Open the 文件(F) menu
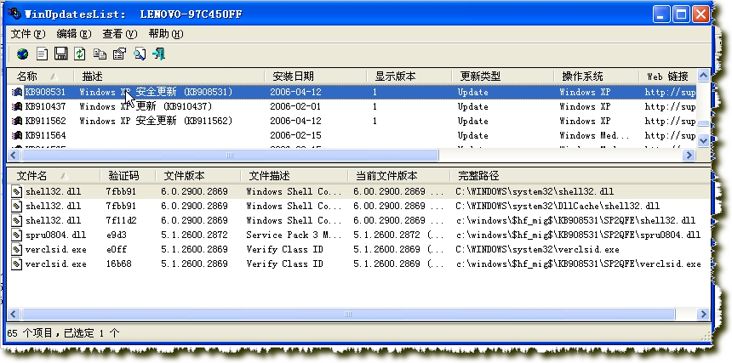This screenshot has height=363, width=732. point(28,34)
